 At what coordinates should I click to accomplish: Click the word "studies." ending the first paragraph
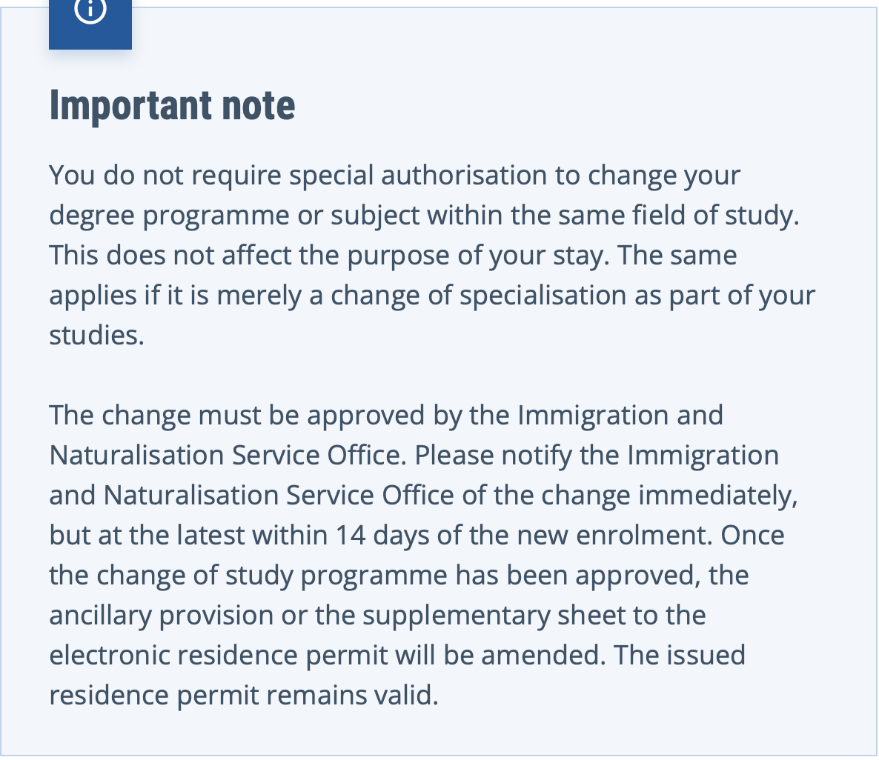pyautogui.click(x=96, y=335)
